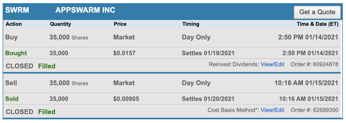Image resolution: width=346 pixels, height=123 pixels.
Task: Click the Time & Date (ET) header
Action: click(317, 24)
